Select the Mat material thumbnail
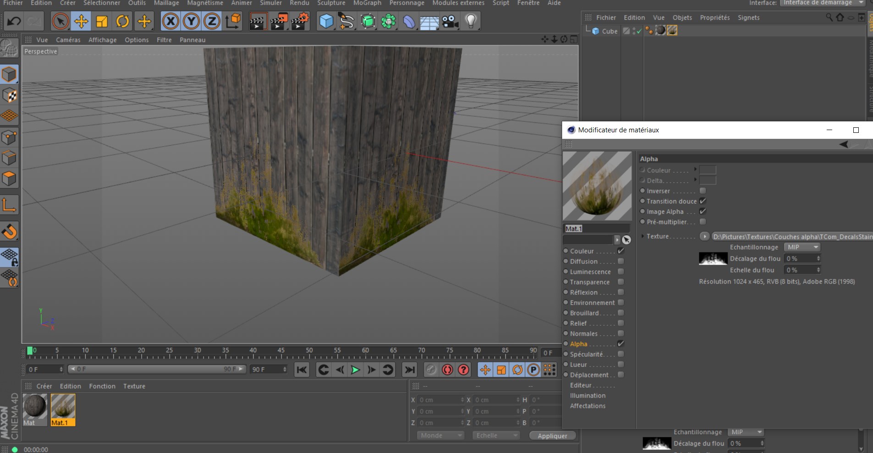This screenshot has width=873, height=453. coord(35,410)
